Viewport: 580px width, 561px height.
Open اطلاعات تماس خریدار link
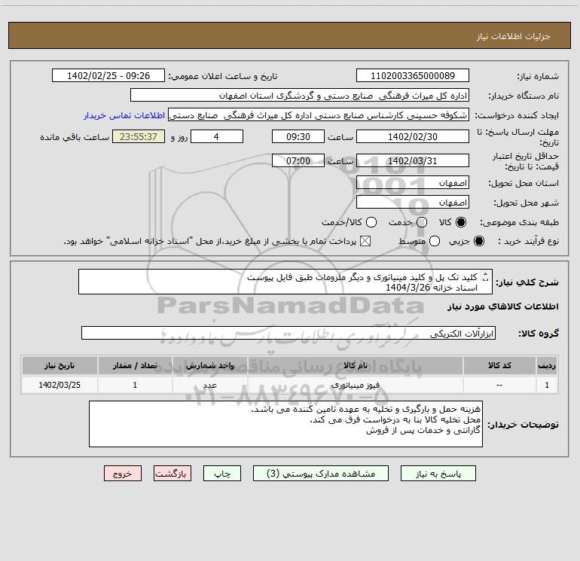pyautogui.click(x=124, y=115)
